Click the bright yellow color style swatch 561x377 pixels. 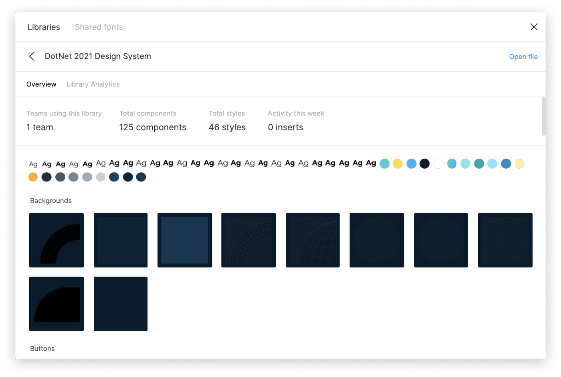398,164
